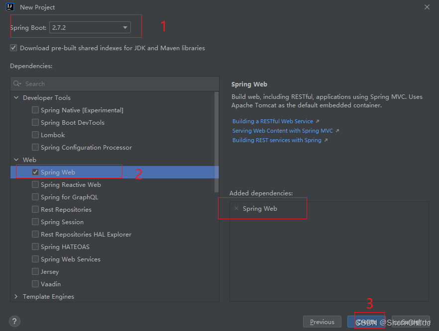Image resolution: width=439 pixels, height=331 pixels.
Task: Toggle Download pre-built shared indexes checkbox
Action: pos(13,48)
